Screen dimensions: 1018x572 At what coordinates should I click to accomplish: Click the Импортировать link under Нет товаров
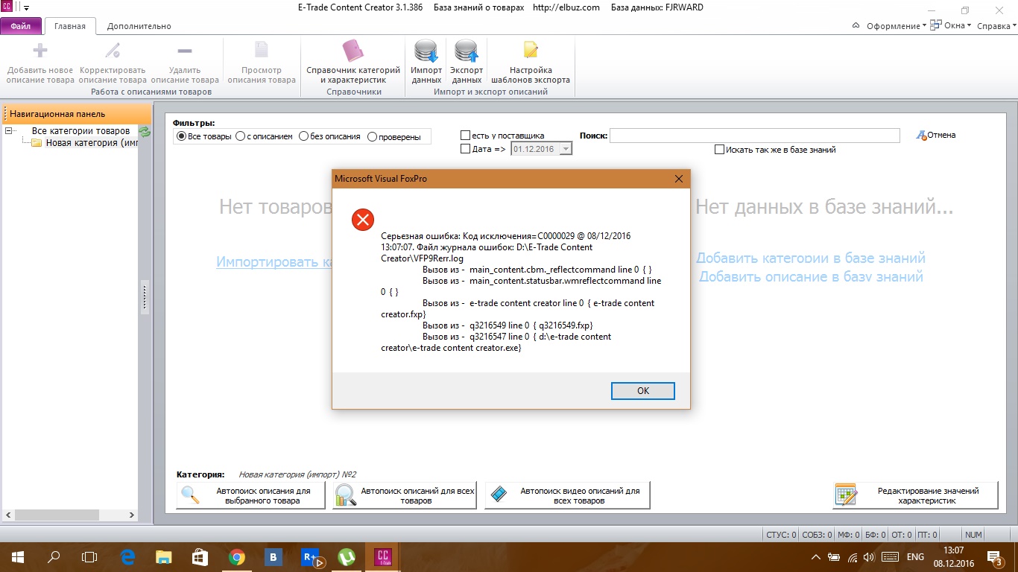pos(274,262)
